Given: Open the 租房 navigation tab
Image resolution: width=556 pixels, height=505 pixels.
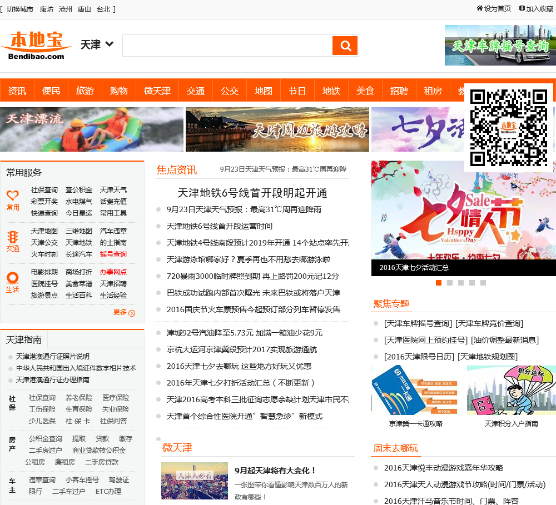Looking at the screenshot, I should click(x=433, y=91).
